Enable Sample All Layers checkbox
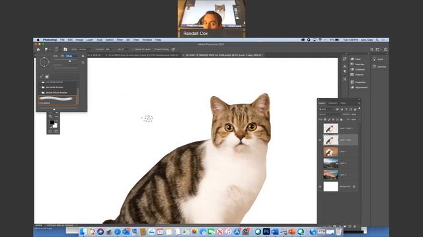This screenshot has height=237, width=423. coord(134,49)
